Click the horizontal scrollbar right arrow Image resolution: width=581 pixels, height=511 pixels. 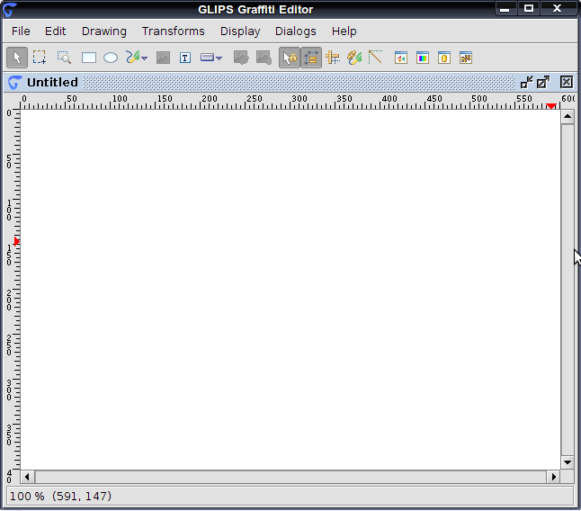click(x=554, y=477)
